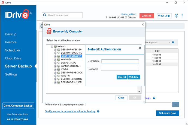Screen dimensions: 188x125
Task: Select LYNDA in the network tree
Action: point(65,69)
